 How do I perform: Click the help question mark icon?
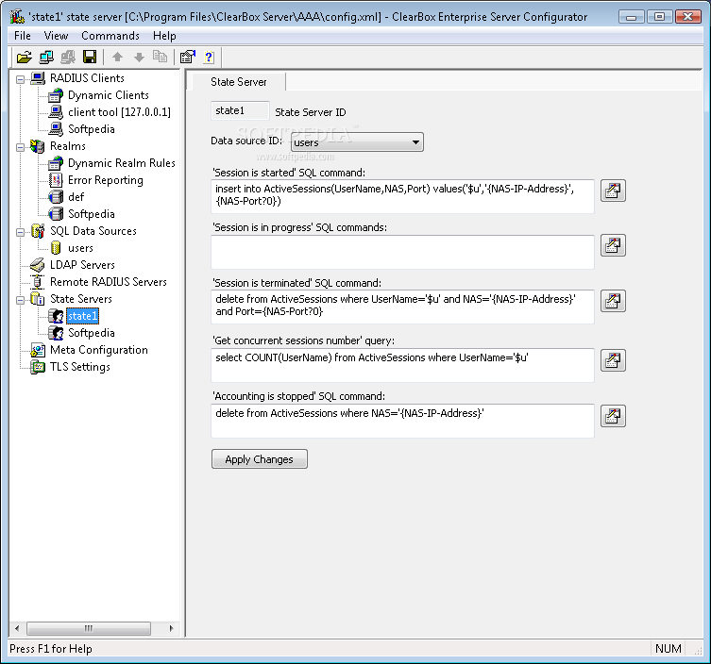coord(209,58)
